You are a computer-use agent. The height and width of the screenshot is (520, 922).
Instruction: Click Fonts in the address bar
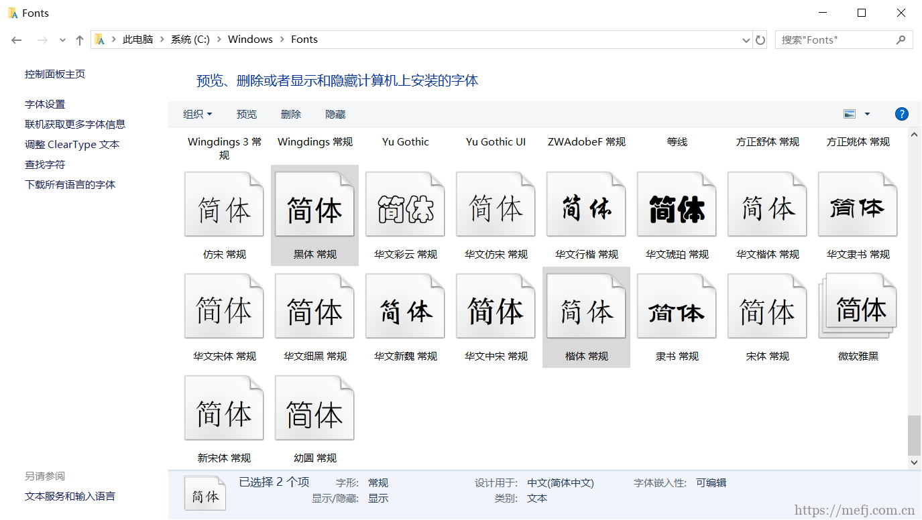[x=304, y=40]
